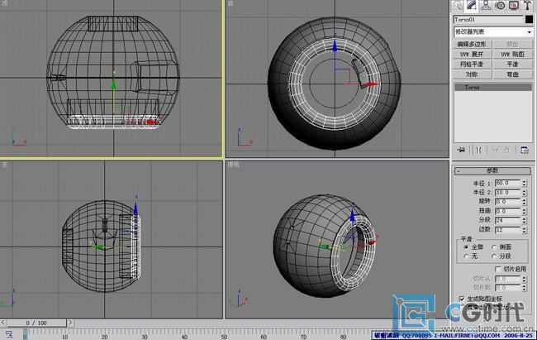Click Remove Modifier trash icon
Image resolution: width=537 pixels, height=340 pixels.
(506, 150)
